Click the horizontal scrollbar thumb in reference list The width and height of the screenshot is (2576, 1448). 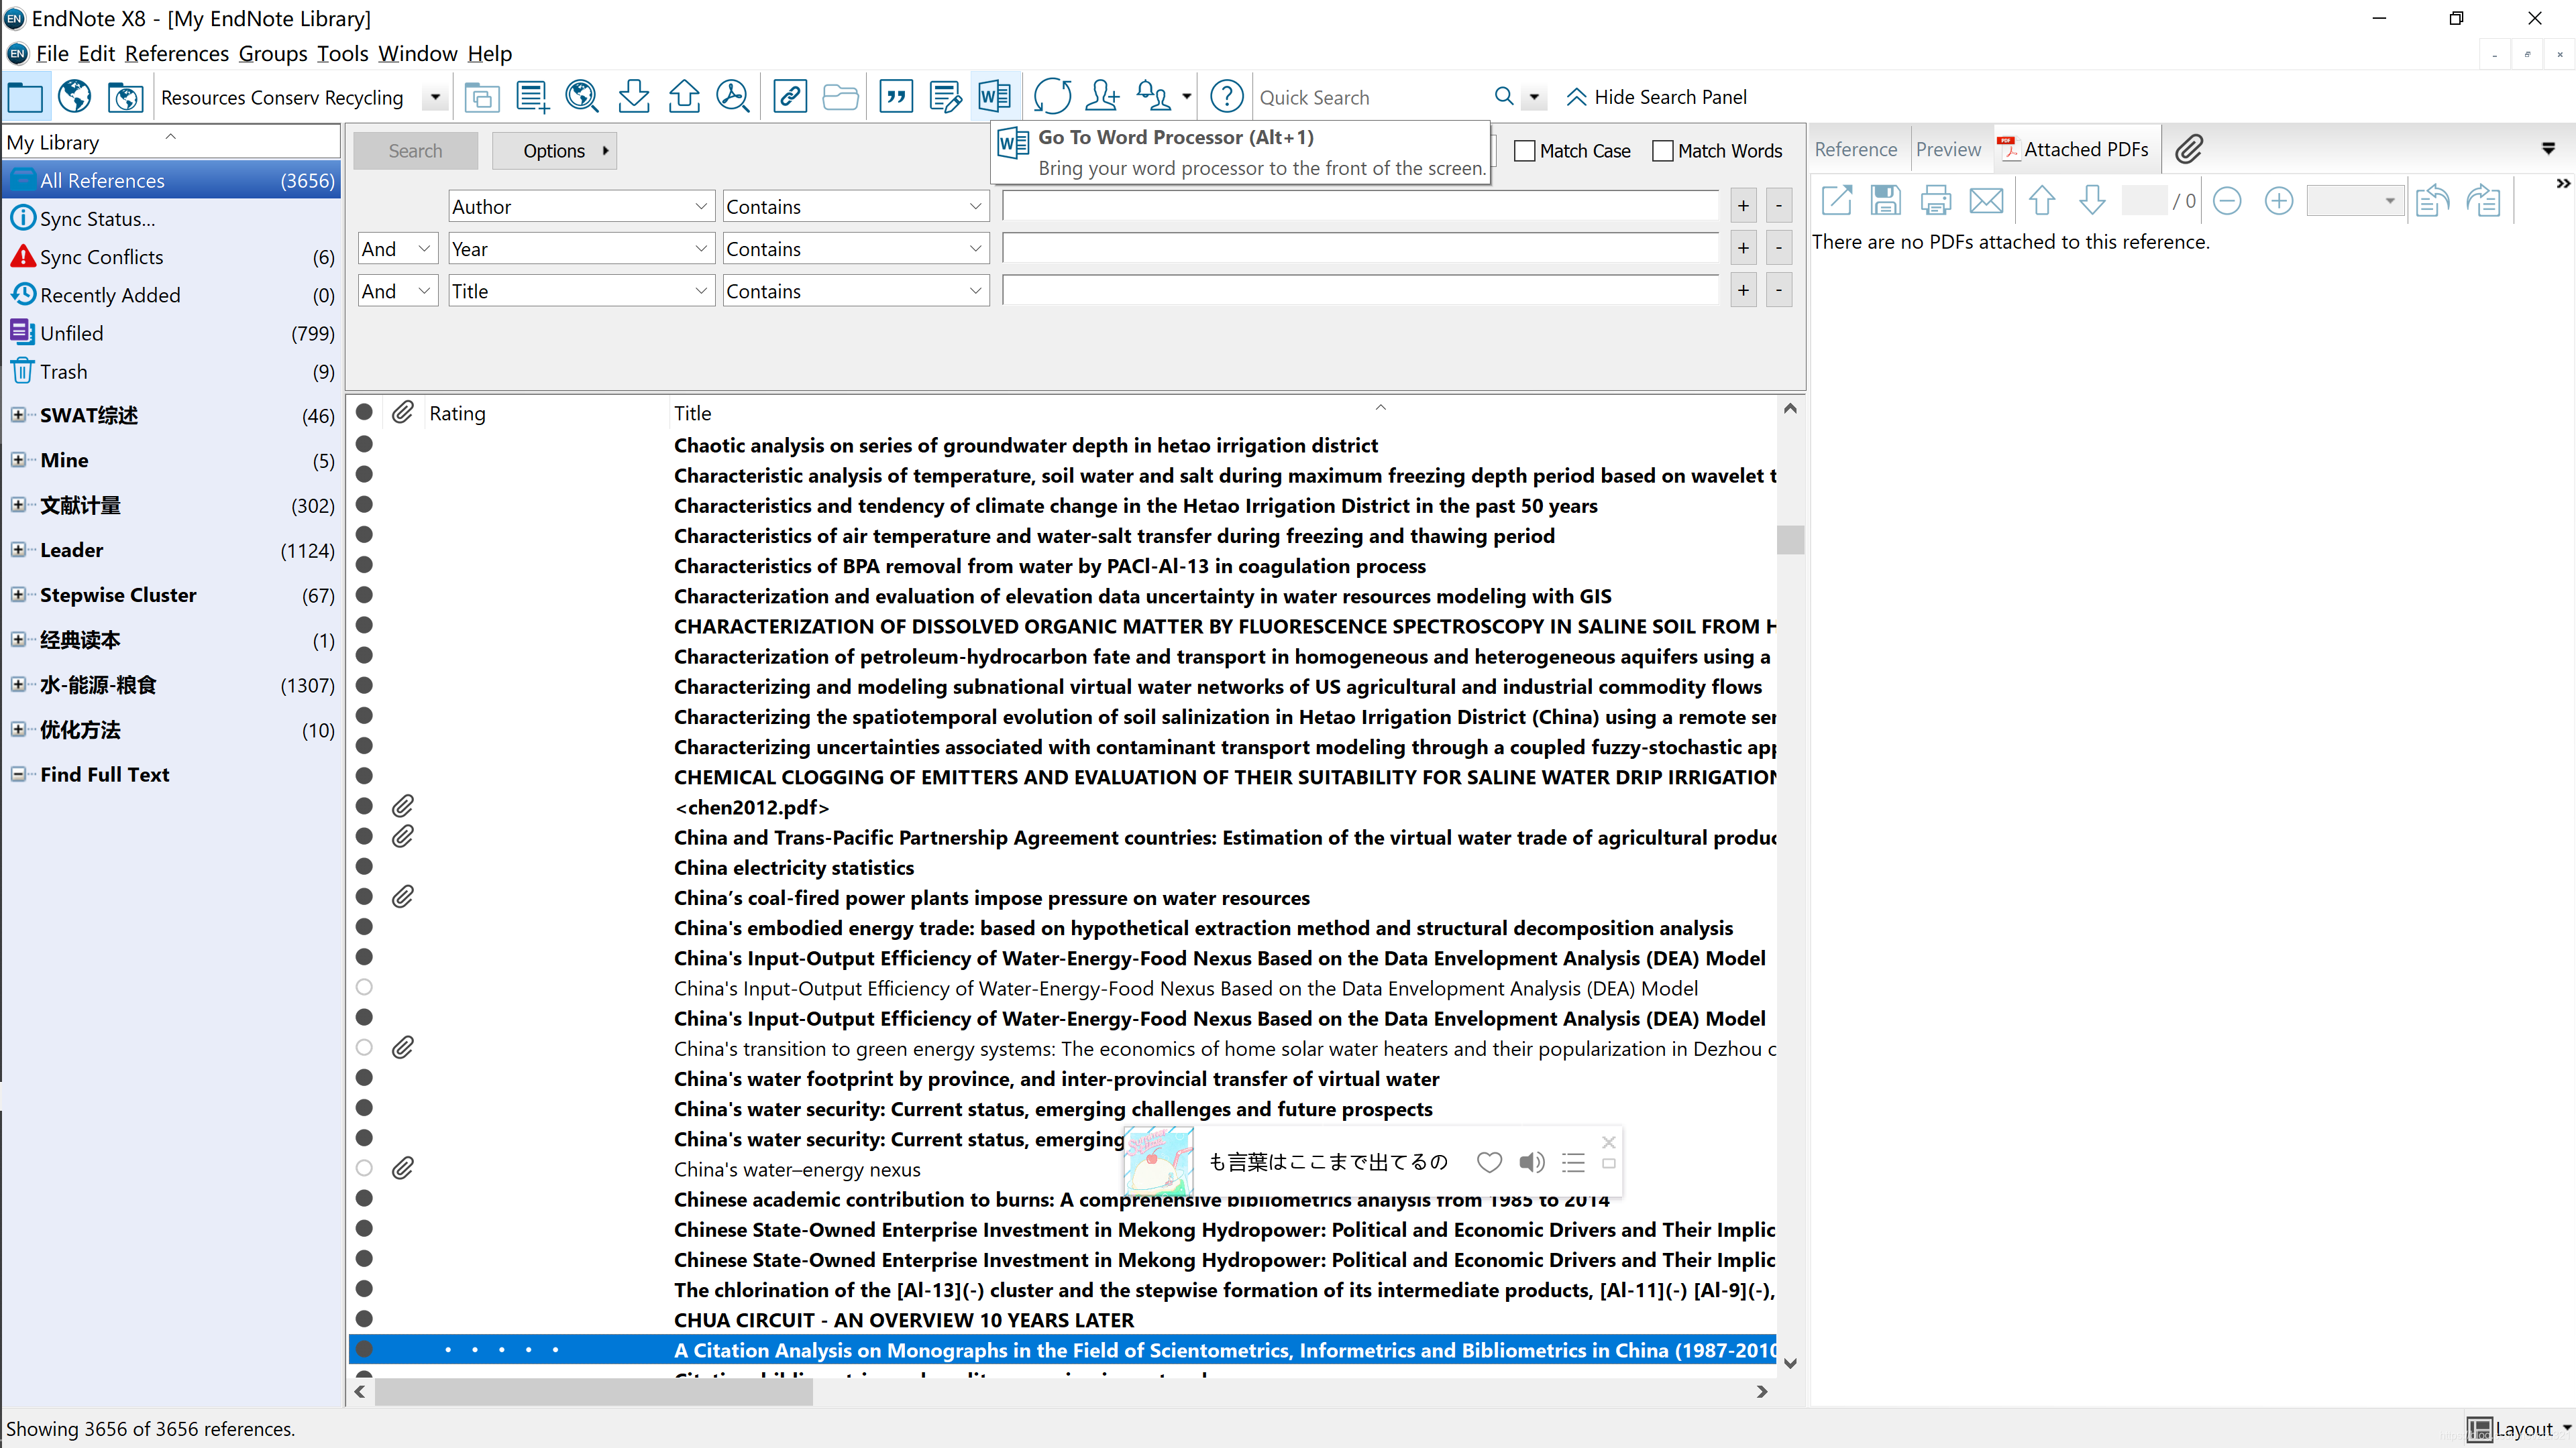pos(593,1391)
